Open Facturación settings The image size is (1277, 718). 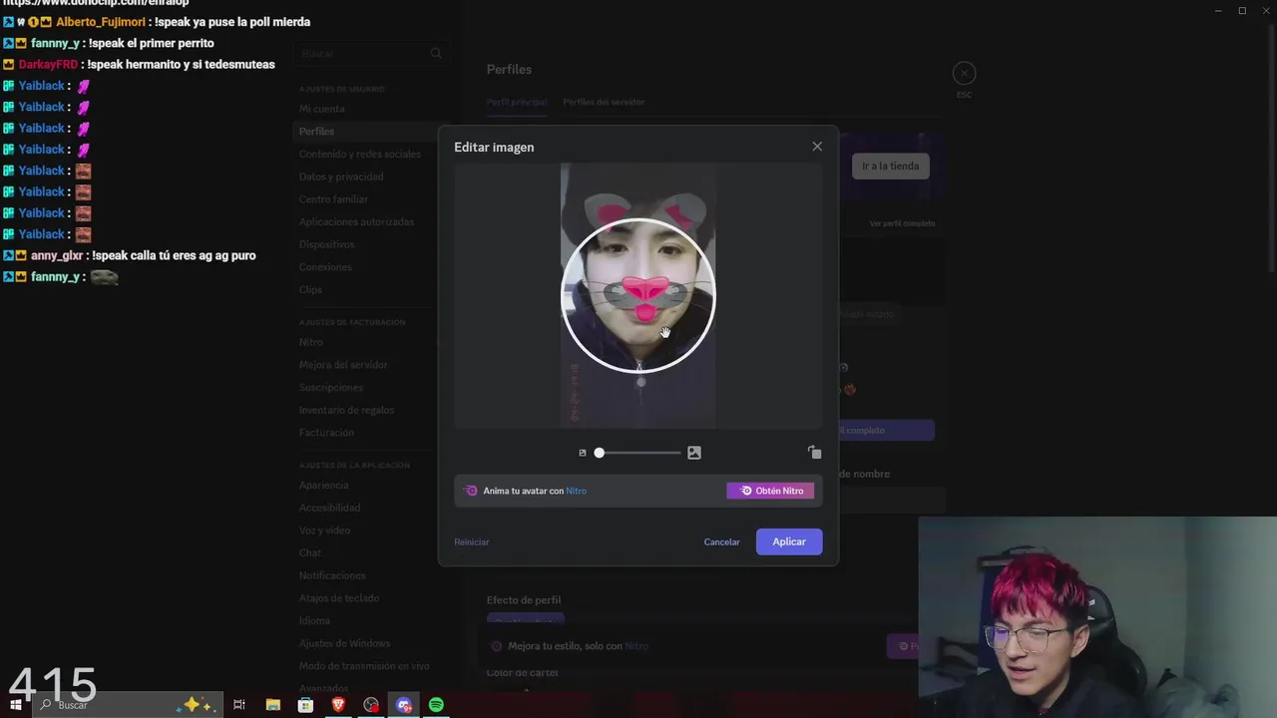point(326,433)
